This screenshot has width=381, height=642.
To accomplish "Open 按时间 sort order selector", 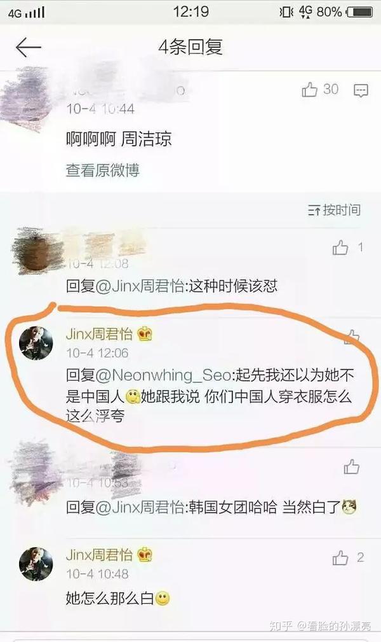I will click(x=334, y=210).
